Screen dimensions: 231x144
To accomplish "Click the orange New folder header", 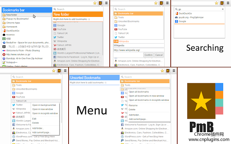I will (78, 14).
